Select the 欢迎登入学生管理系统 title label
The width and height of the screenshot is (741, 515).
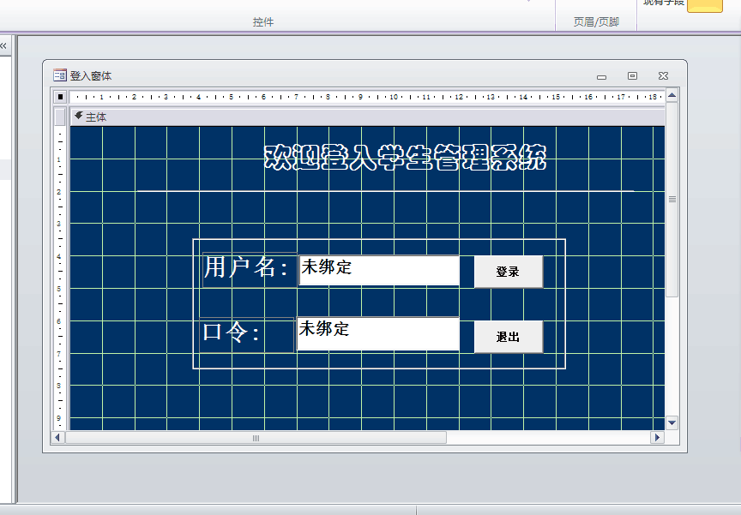(404, 158)
